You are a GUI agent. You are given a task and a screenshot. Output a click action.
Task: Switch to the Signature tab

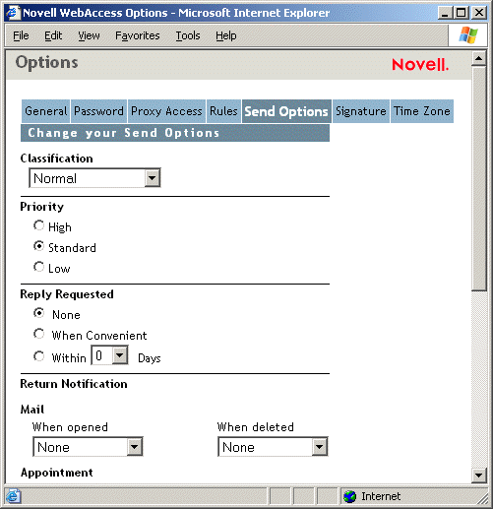[361, 111]
